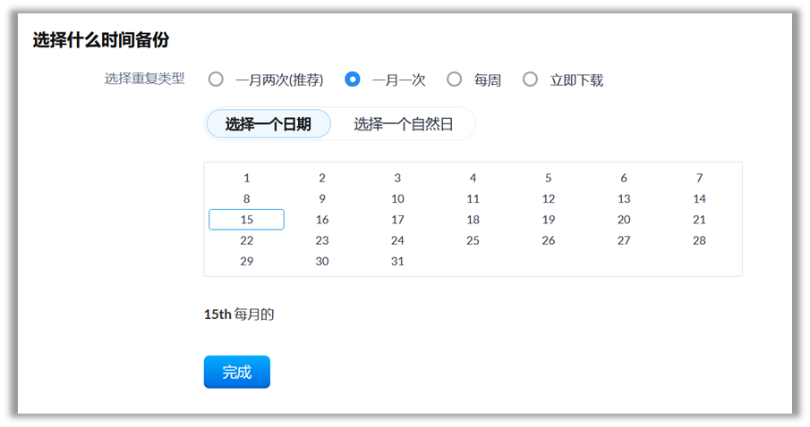The height and width of the screenshot is (427, 810).
Task: Select the 立即下载 radio option
Action: pyautogui.click(x=530, y=80)
